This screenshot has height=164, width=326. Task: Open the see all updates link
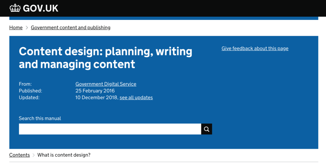[136, 97]
